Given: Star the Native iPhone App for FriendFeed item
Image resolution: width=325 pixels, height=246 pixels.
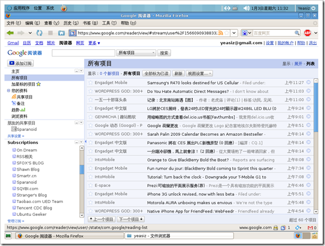Looking at the screenshot, I should (x=90, y=211).
